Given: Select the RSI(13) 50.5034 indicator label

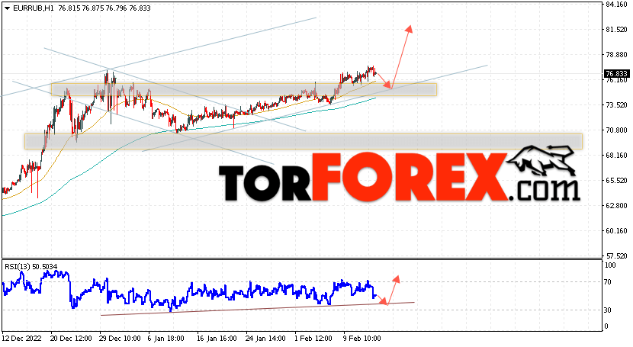Looking at the screenshot, I should [x=31, y=267].
